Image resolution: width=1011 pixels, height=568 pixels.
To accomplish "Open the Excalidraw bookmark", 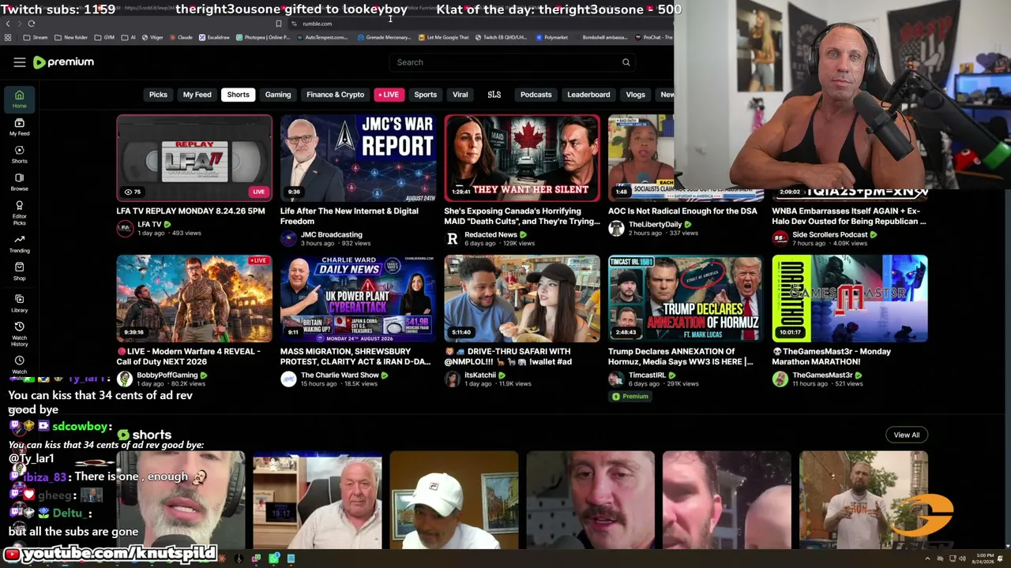I will point(214,37).
